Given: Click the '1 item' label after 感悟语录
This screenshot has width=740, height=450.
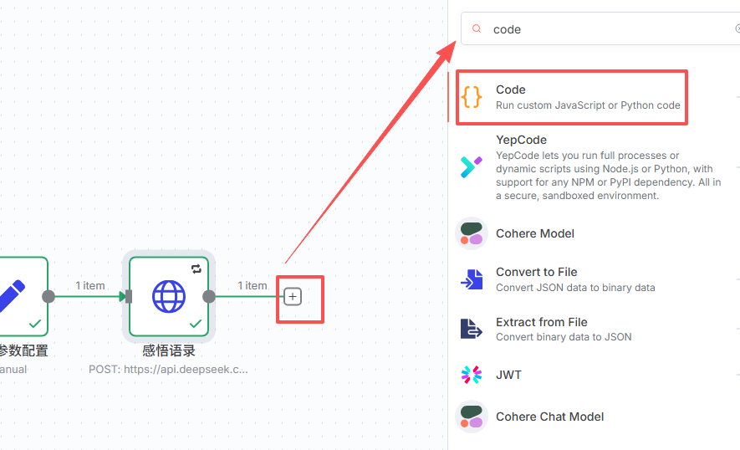Looking at the screenshot, I should 252,286.
